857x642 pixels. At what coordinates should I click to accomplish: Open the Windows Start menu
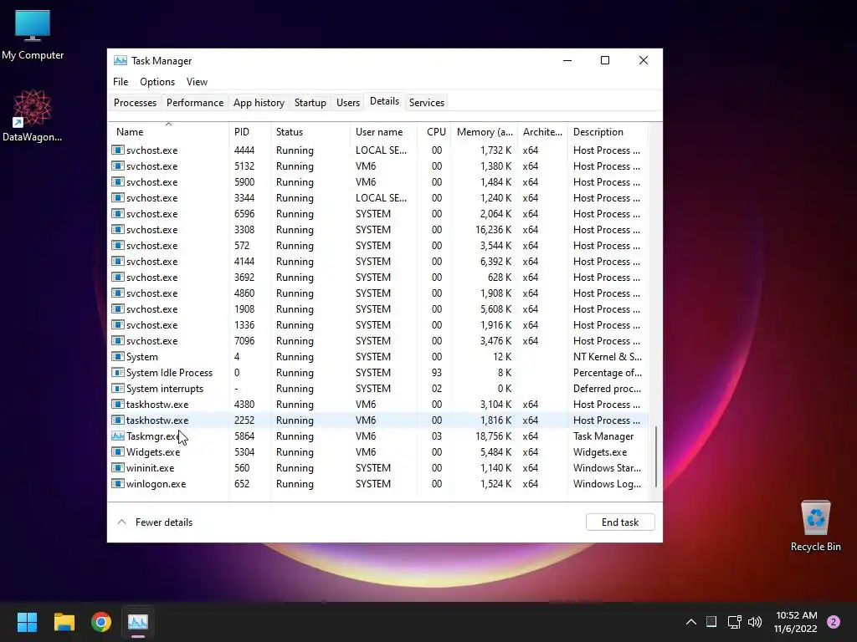[x=27, y=622]
